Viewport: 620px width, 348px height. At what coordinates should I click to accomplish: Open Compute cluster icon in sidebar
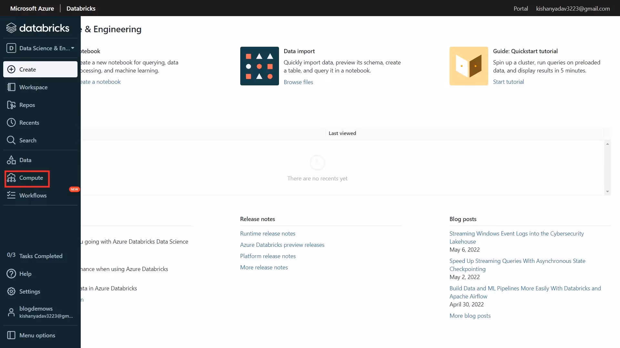click(x=11, y=178)
